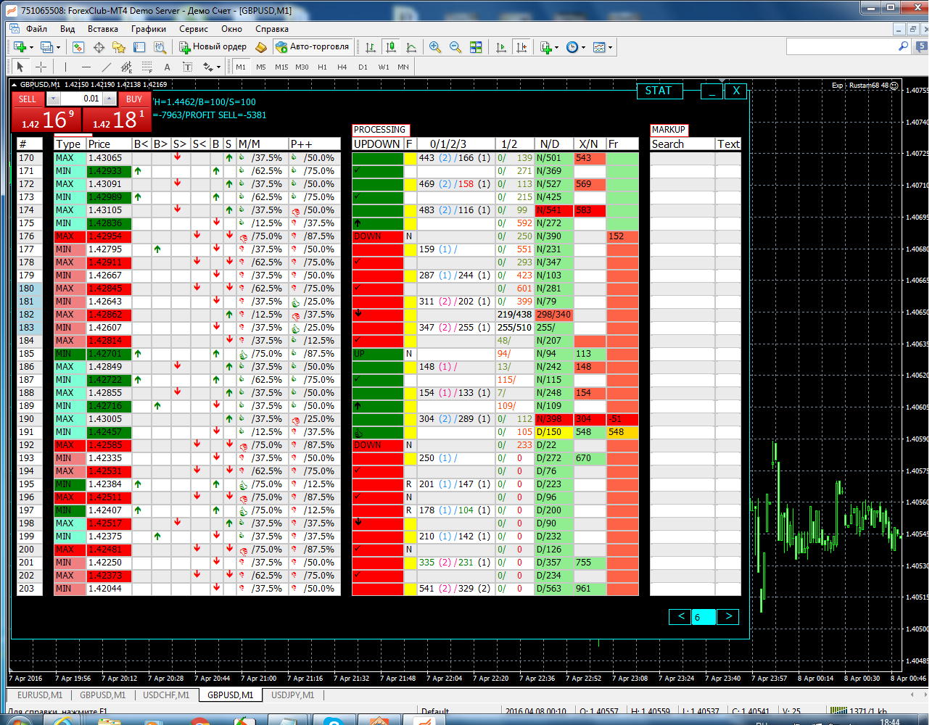Toggle chart shift icon
This screenshot has width=940, height=725.
click(521, 47)
